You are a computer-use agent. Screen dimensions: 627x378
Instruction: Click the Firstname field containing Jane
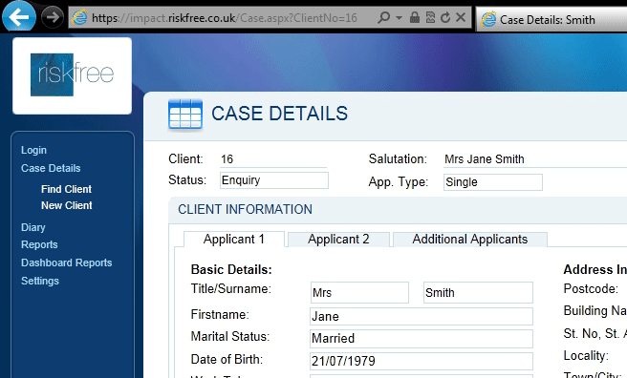click(x=422, y=317)
